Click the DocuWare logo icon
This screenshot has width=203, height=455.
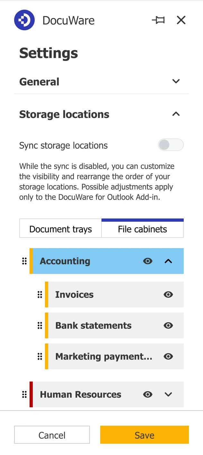[x=24, y=20]
